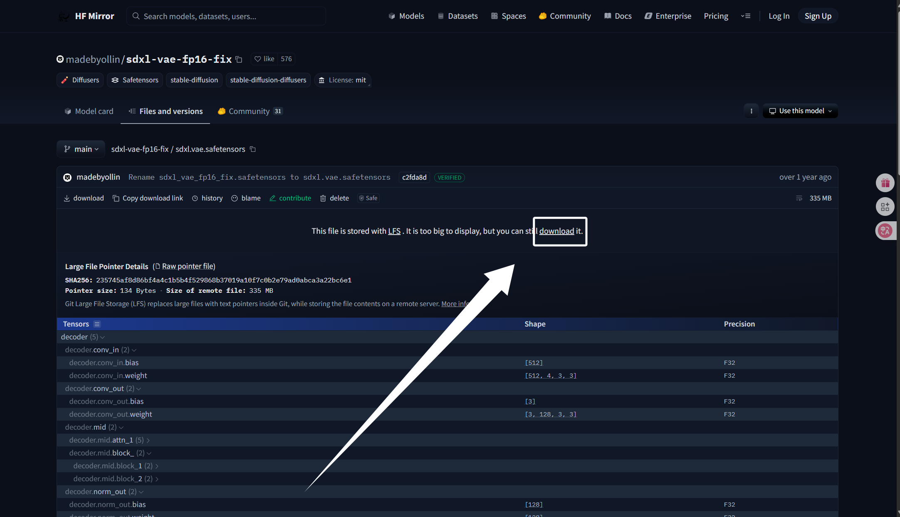Collapse decoder.conv_in (2) group

(x=101, y=350)
